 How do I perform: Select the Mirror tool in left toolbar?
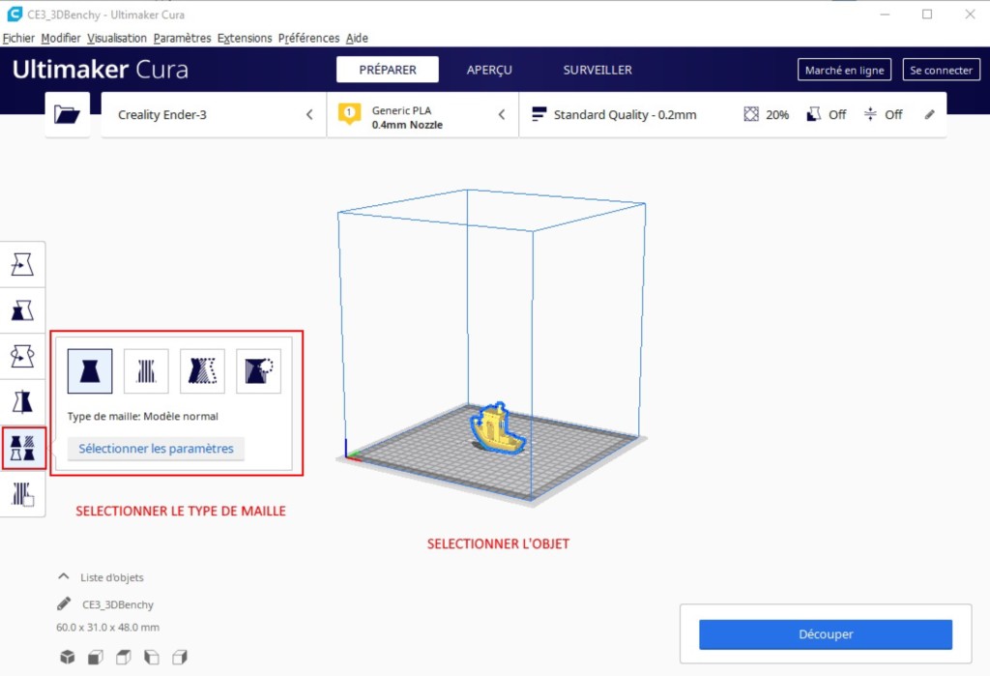23,401
